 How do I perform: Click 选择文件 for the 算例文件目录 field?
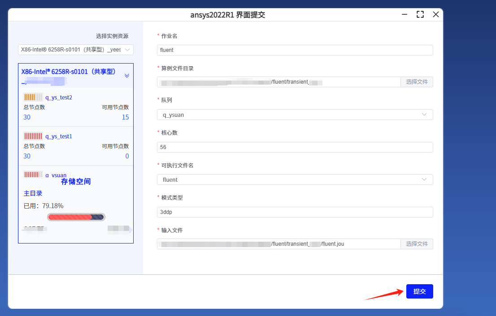coord(417,82)
